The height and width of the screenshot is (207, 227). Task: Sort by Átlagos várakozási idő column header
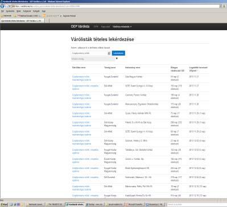(x=178, y=69)
